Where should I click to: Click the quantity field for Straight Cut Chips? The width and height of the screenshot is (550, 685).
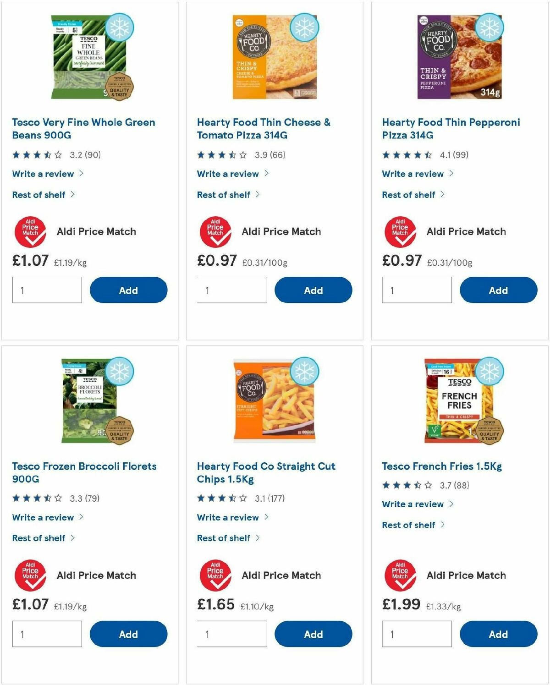[x=232, y=634]
